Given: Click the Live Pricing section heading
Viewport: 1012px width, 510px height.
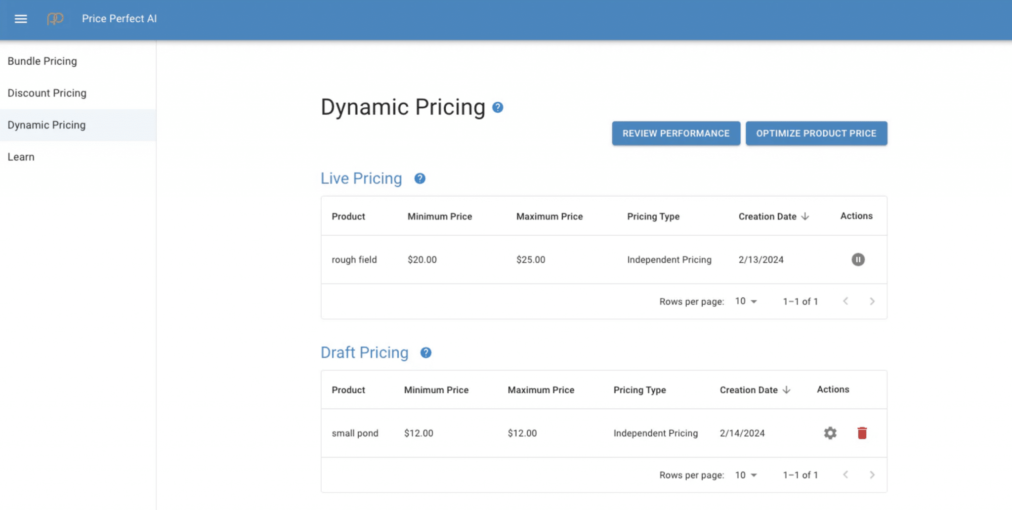Looking at the screenshot, I should (x=361, y=178).
